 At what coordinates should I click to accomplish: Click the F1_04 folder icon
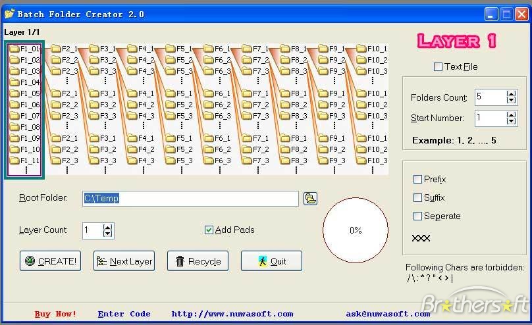pyautogui.click(x=14, y=82)
